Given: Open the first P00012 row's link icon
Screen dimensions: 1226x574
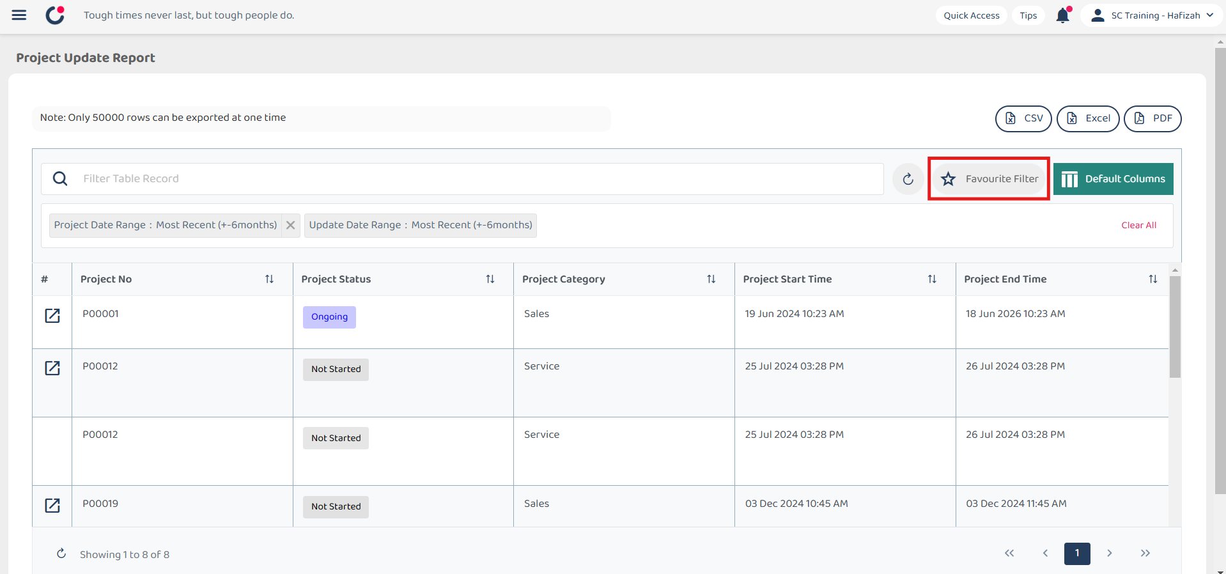Looking at the screenshot, I should [x=52, y=368].
